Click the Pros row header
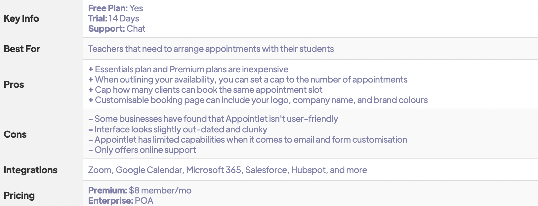Screen dimensions: 538x206 (14, 85)
